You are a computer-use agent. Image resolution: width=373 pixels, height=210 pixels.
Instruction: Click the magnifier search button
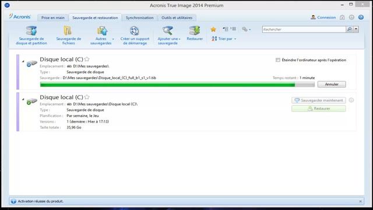click(349, 29)
